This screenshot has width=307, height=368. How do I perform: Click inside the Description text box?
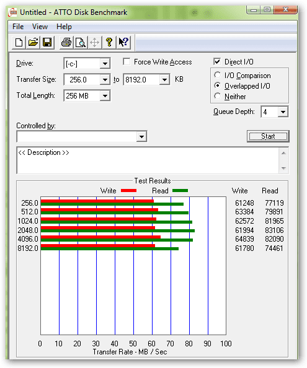click(148, 160)
